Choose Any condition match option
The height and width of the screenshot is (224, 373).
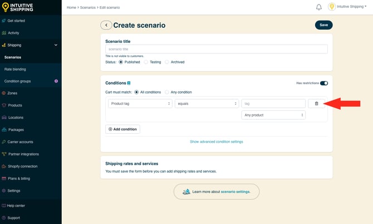pos(167,92)
